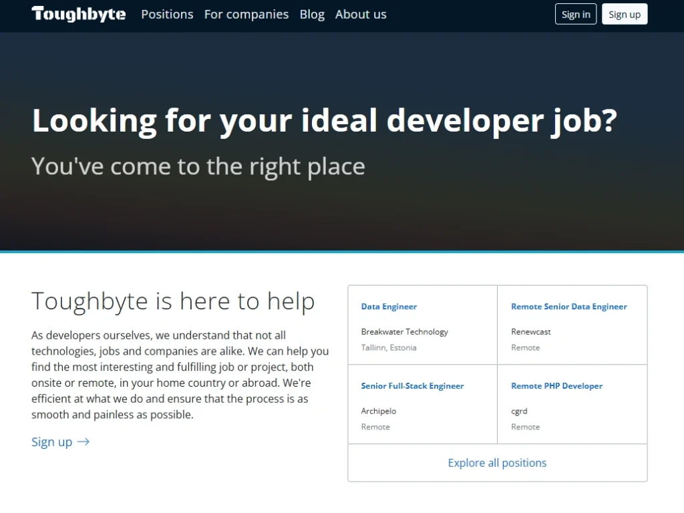Click the Archipelo company name
The height and width of the screenshot is (513, 684).
(x=379, y=411)
